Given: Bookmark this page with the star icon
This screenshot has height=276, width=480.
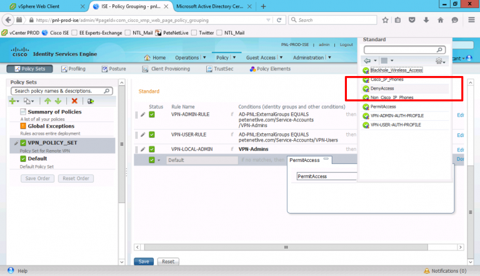Looking at the screenshot, I should [385, 20].
